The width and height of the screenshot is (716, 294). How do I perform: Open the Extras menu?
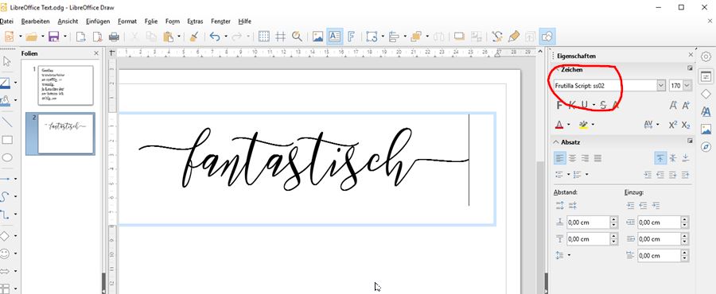[195, 21]
